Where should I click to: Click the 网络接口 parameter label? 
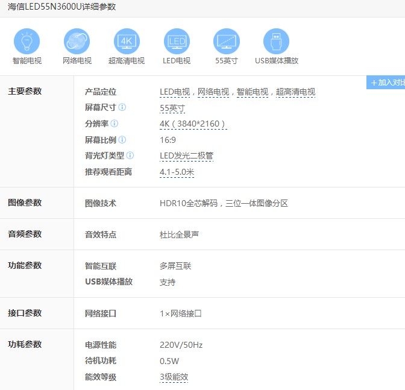click(x=101, y=313)
